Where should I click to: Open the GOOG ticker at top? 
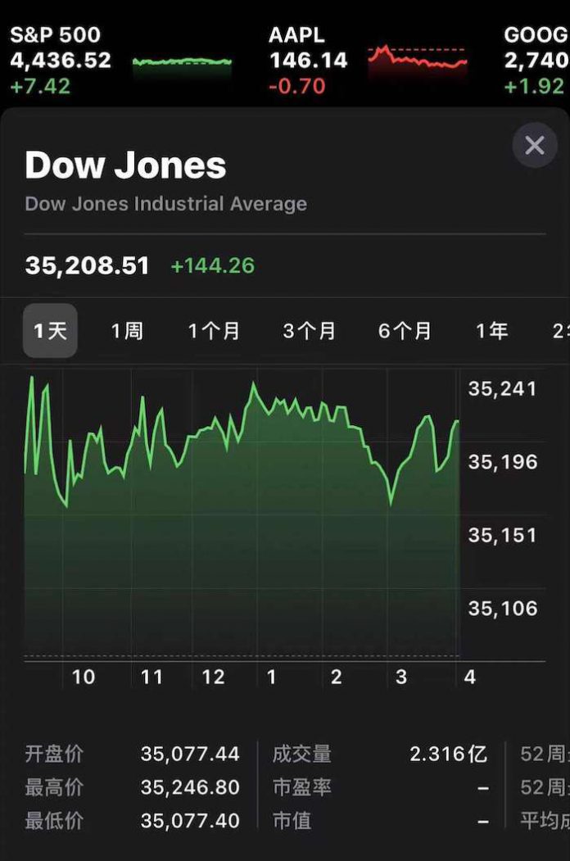pyautogui.click(x=536, y=61)
